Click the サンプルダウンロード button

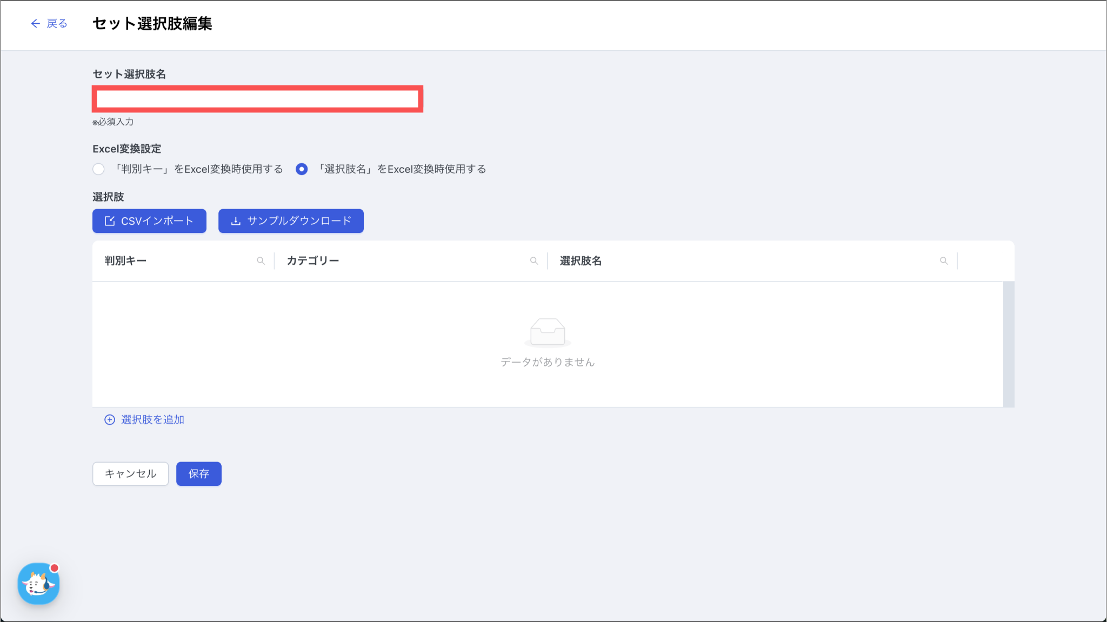pyautogui.click(x=291, y=221)
